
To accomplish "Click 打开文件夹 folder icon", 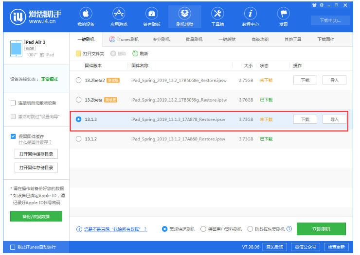I will click(x=79, y=54).
